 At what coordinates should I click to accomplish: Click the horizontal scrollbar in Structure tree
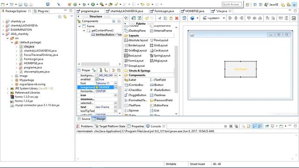tap(95, 64)
